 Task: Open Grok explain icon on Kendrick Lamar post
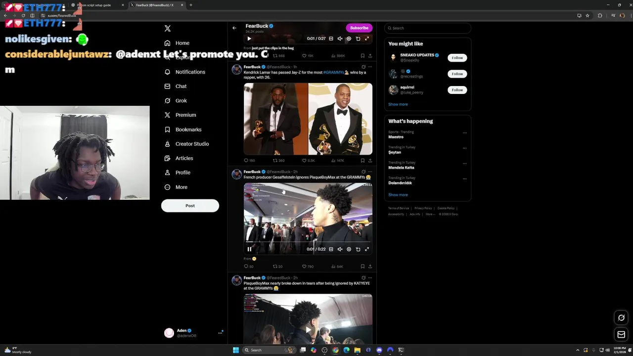[x=363, y=67]
